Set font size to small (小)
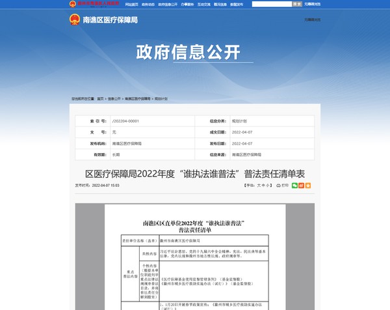This screenshot has width=390, height=310. pyautogui.click(x=267, y=186)
